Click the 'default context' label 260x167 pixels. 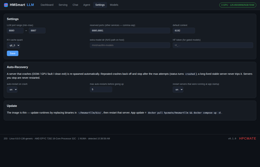tap(180, 25)
